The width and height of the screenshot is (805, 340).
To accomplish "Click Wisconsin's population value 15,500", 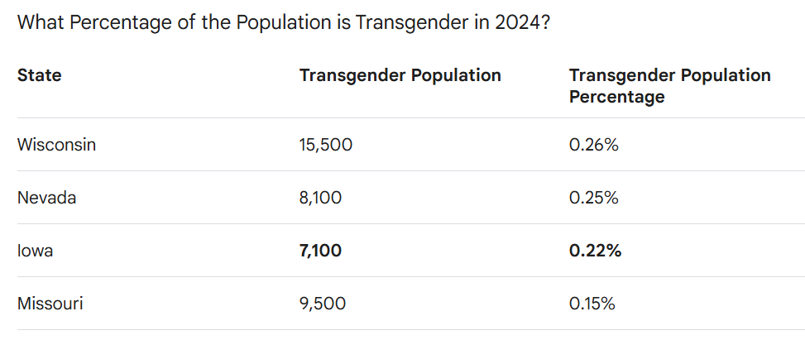I will (x=325, y=145).
